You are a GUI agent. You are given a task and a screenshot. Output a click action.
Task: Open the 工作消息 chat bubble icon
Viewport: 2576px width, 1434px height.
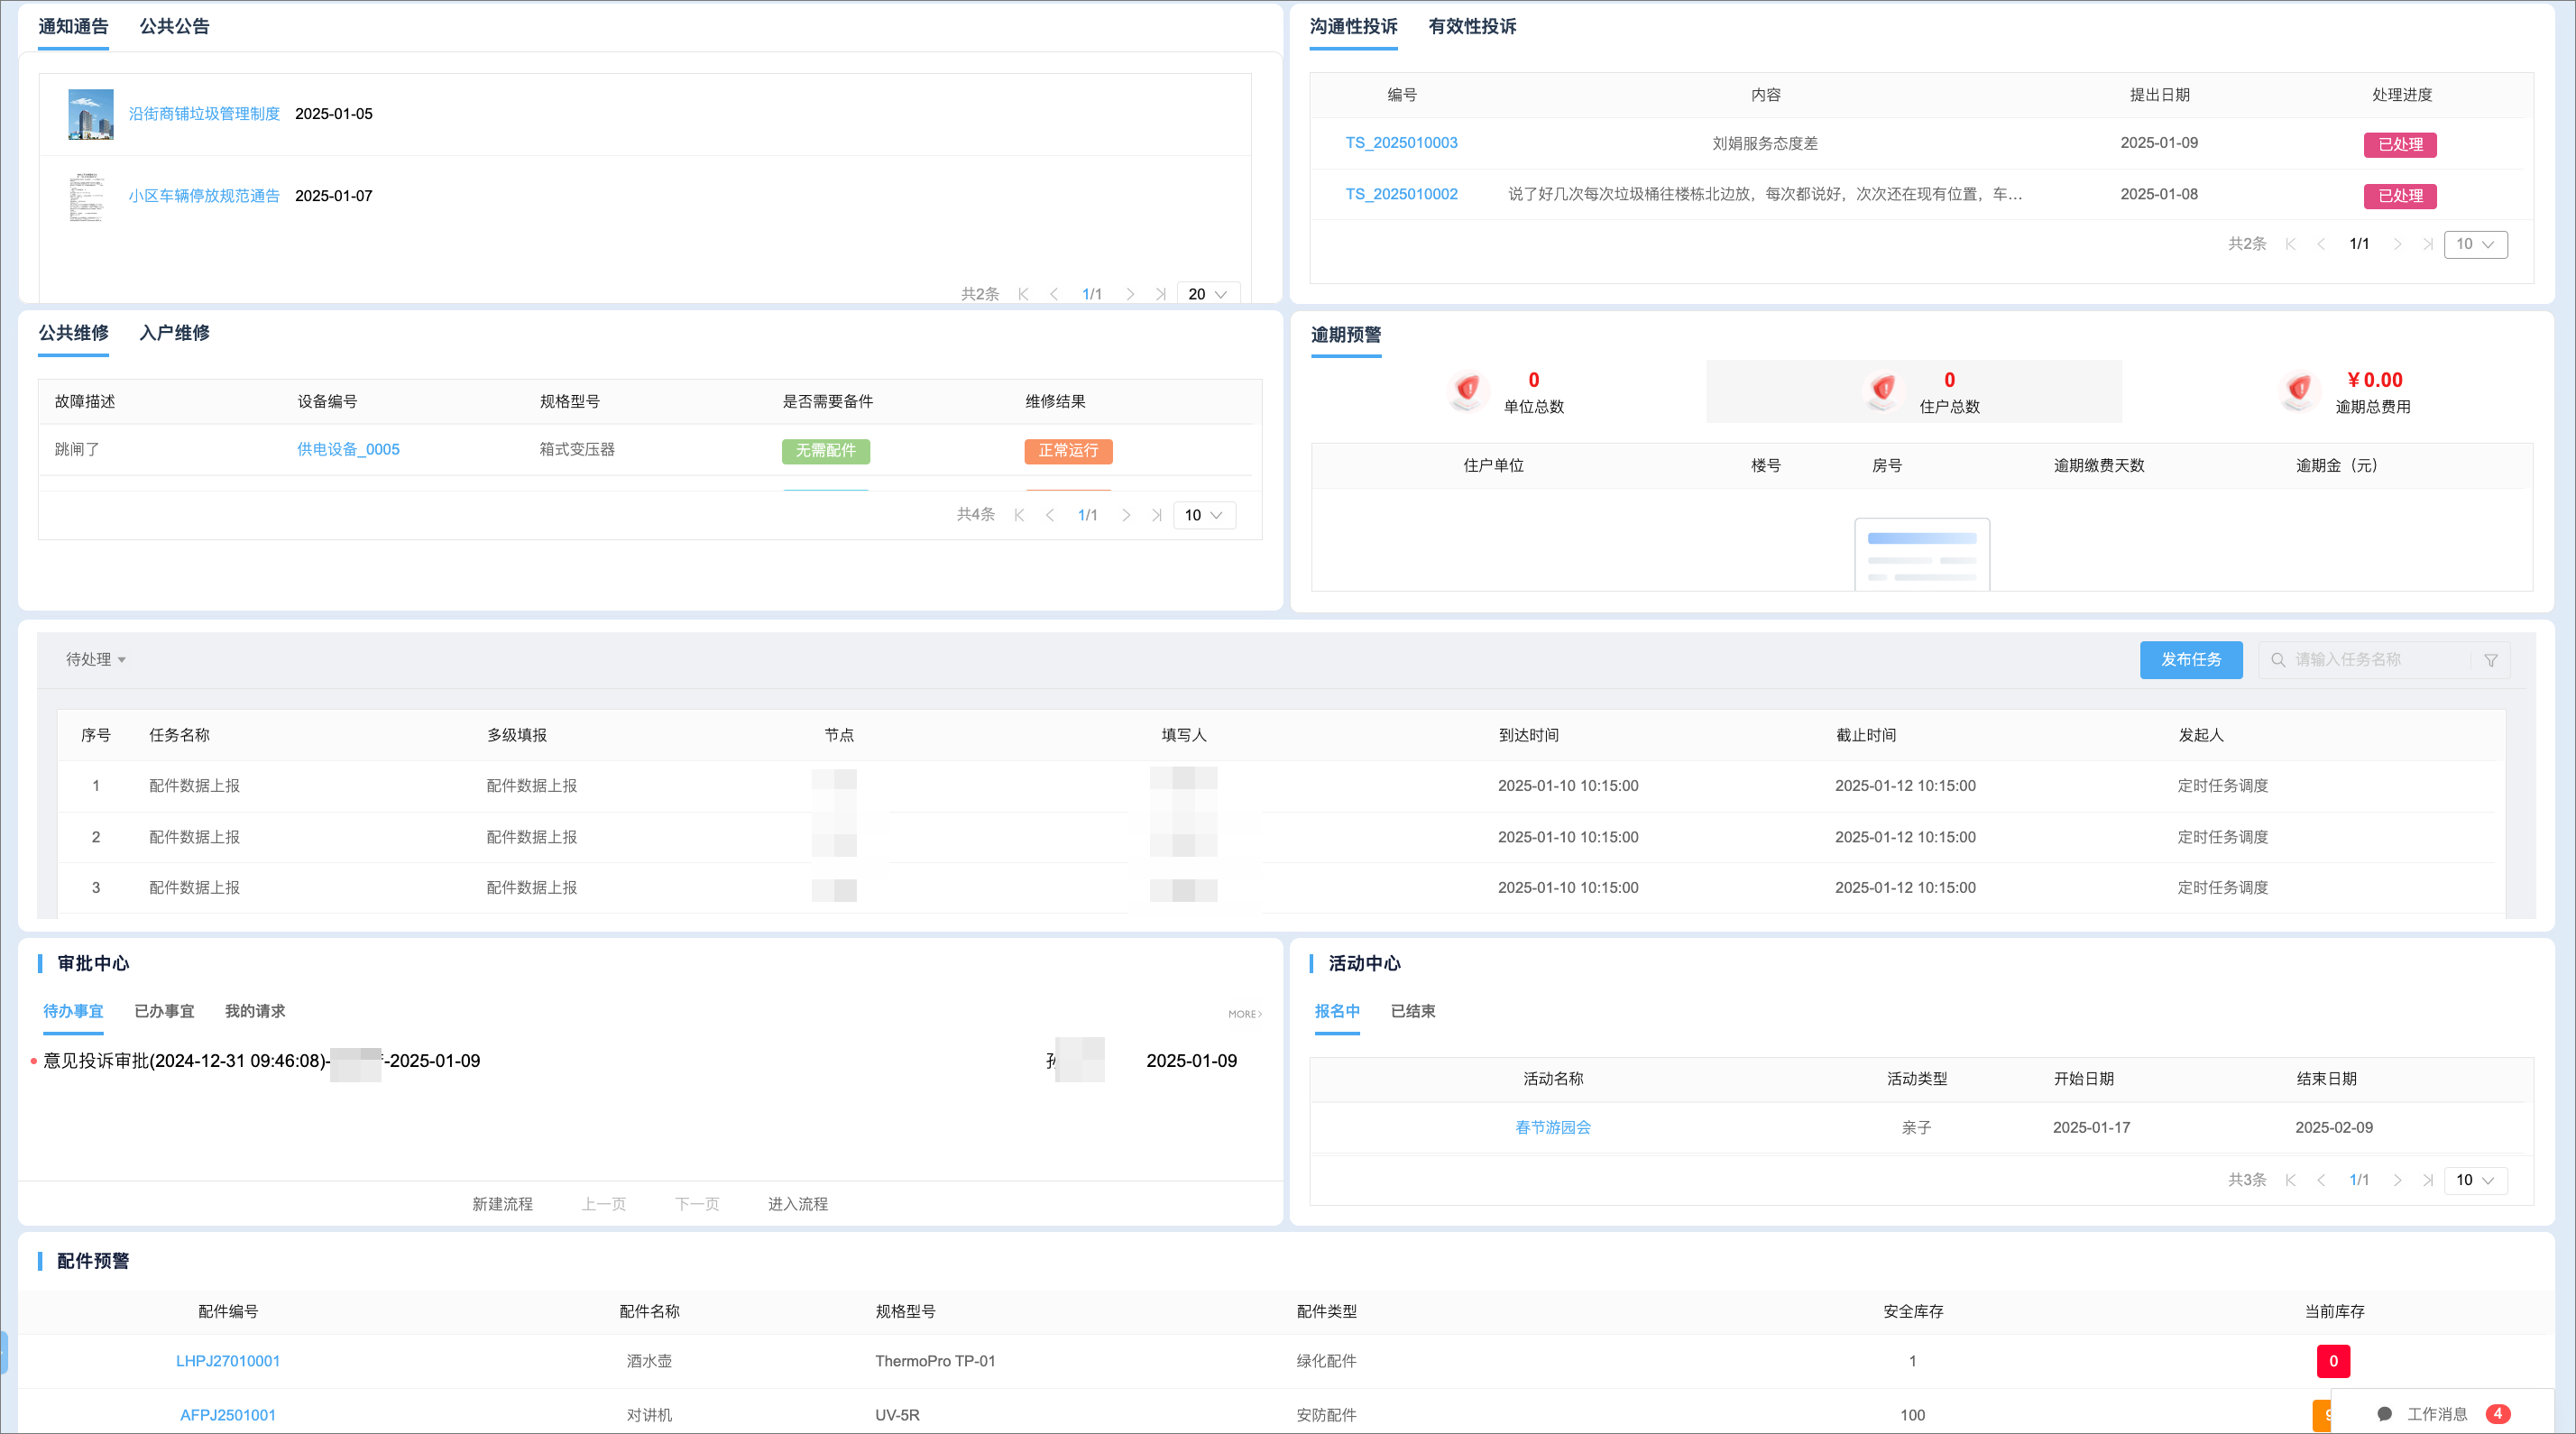click(x=2385, y=1414)
